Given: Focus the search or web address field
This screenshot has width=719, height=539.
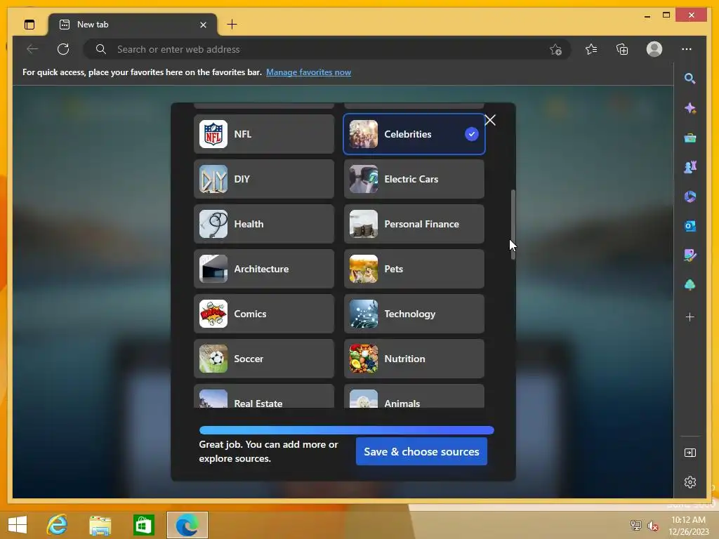Looking at the screenshot, I should point(326,49).
